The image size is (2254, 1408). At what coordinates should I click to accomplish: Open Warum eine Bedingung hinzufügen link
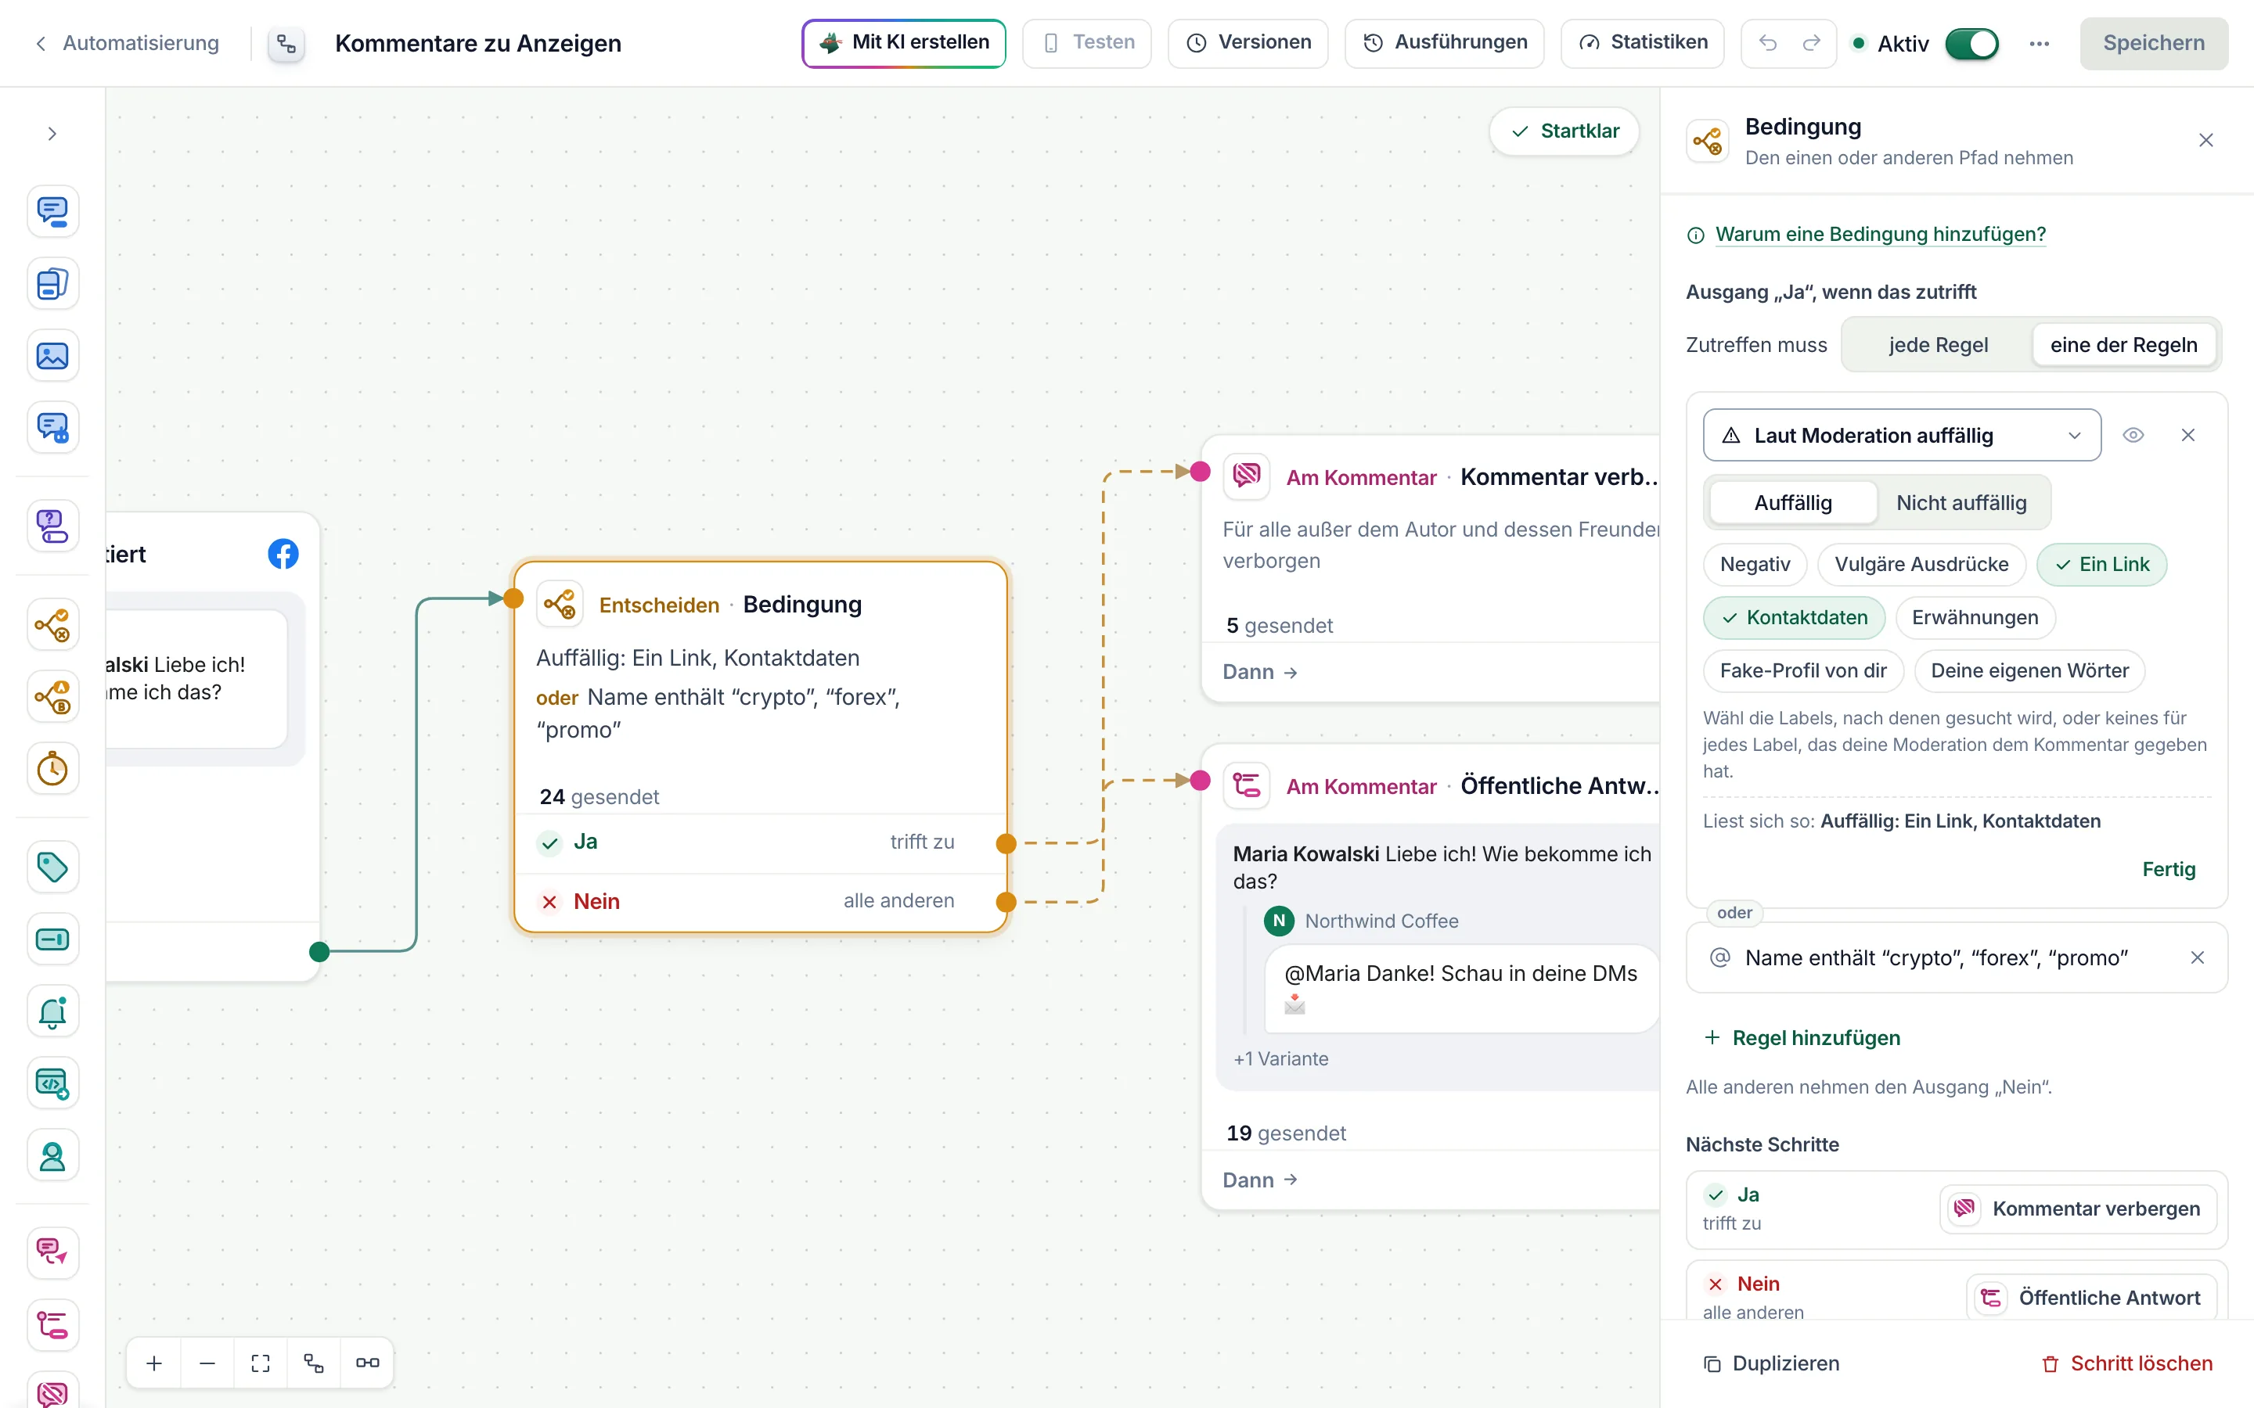tap(1881, 234)
